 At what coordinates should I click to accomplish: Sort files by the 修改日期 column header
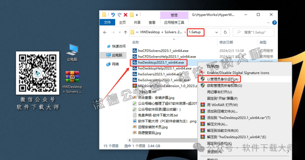point(226,42)
